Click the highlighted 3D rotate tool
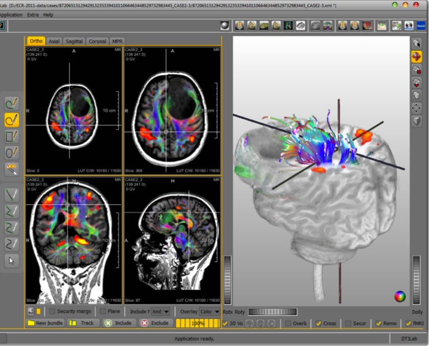Screen dimensions: 429x346 pos(416,57)
